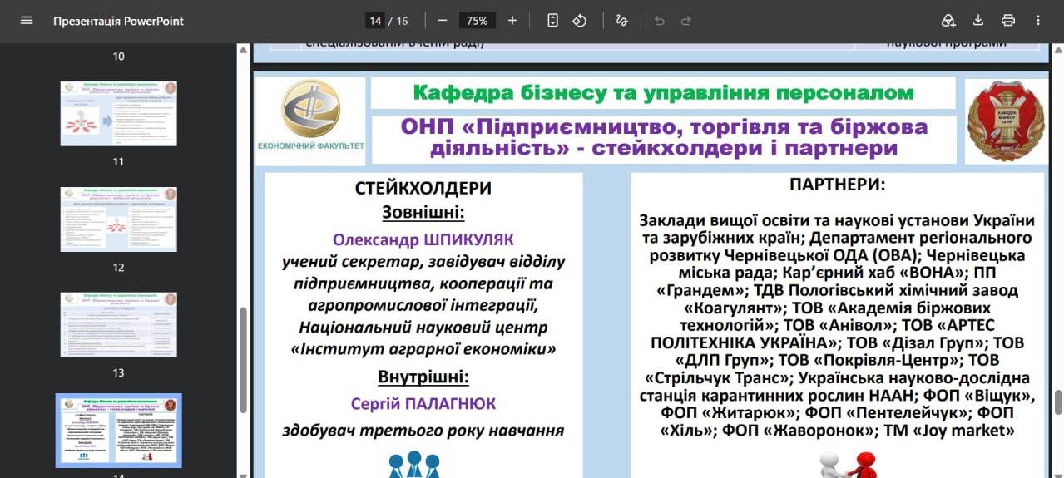Edit the current page number field
The width and height of the screenshot is (1064, 478).
point(374,21)
